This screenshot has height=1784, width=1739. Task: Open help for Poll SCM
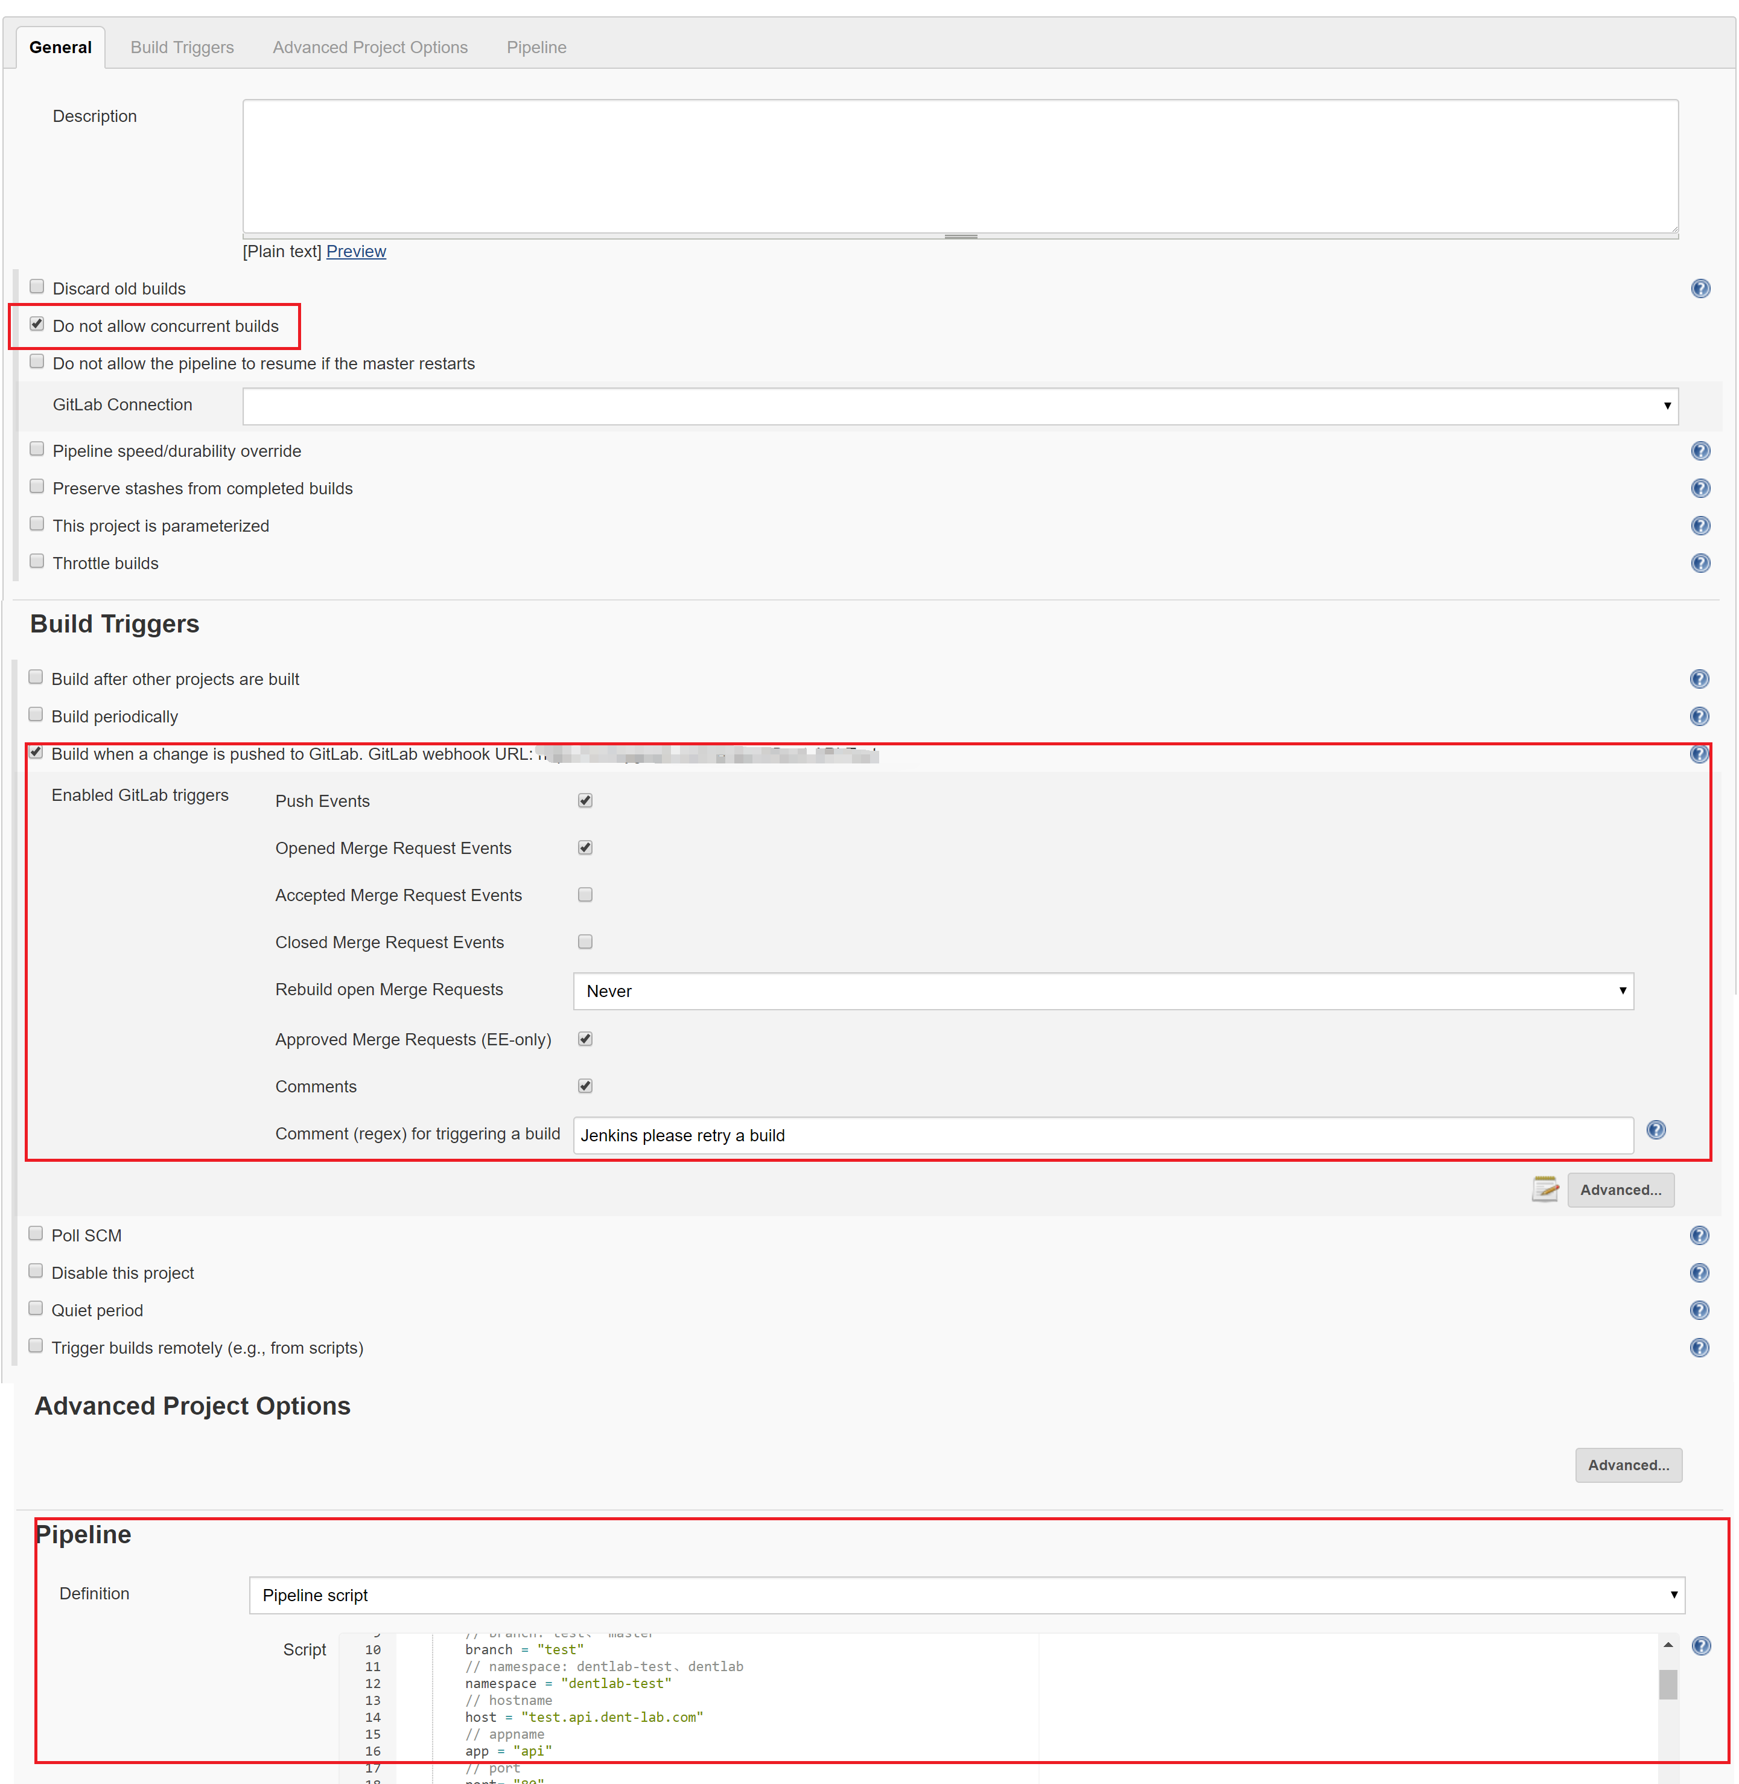click(x=1699, y=1235)
